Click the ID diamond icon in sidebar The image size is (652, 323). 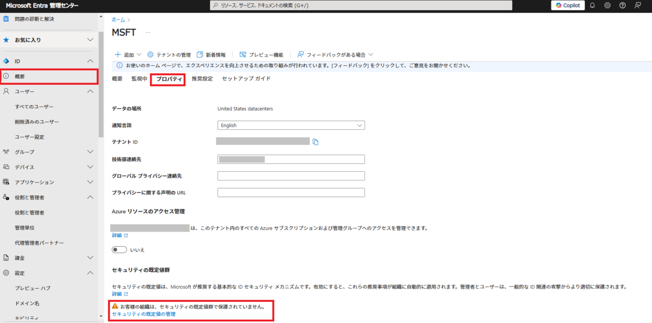tap(6, 61)
